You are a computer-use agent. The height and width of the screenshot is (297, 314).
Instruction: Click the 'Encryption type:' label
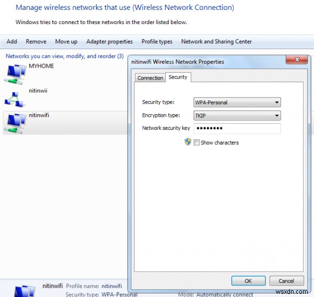161,115
